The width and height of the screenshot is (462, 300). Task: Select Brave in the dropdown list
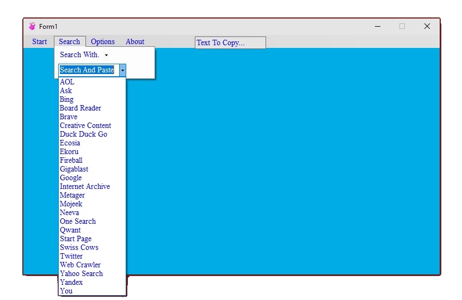point(92,117)
